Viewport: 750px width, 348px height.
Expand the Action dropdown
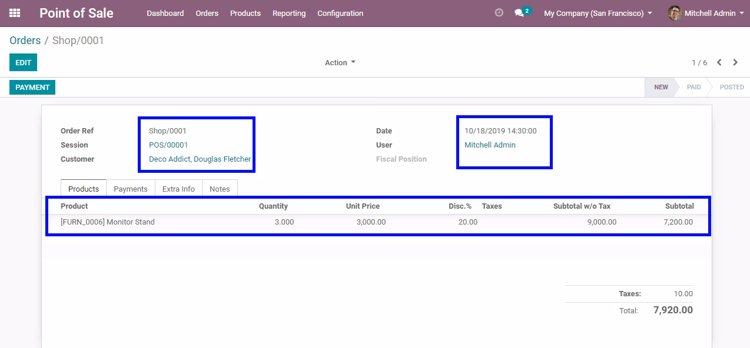(340, 62)
